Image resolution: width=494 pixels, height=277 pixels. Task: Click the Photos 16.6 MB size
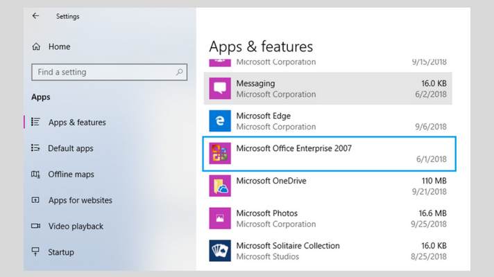pyautogui.click(x=432, y=213)
